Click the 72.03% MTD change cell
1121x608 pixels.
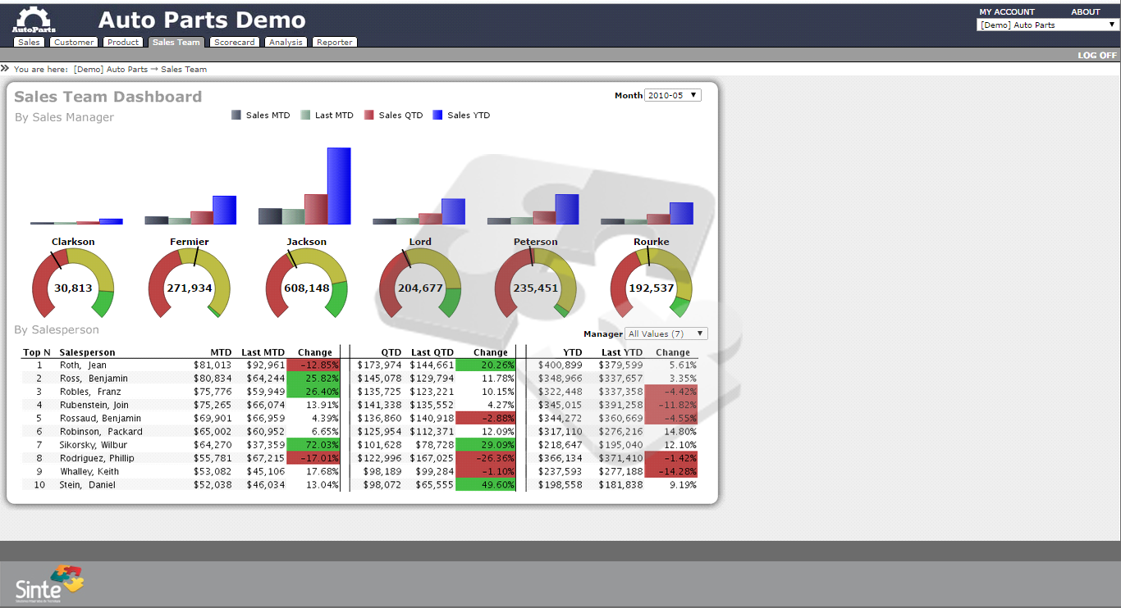click(x=313, y=445)
